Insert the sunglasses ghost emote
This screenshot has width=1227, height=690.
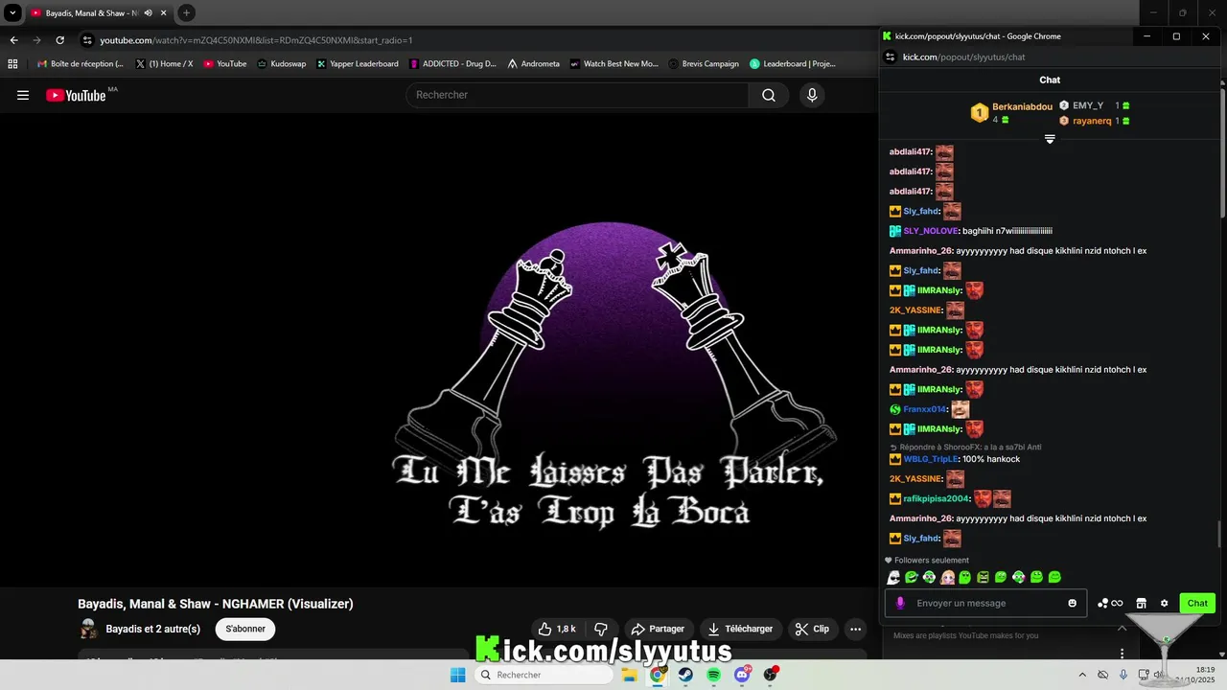pyautogui.click(x=893, y=577)
